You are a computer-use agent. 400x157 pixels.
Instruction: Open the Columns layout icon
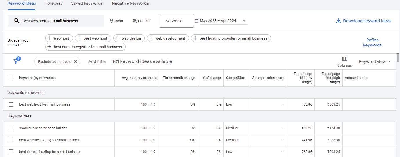tap(345, 59)
